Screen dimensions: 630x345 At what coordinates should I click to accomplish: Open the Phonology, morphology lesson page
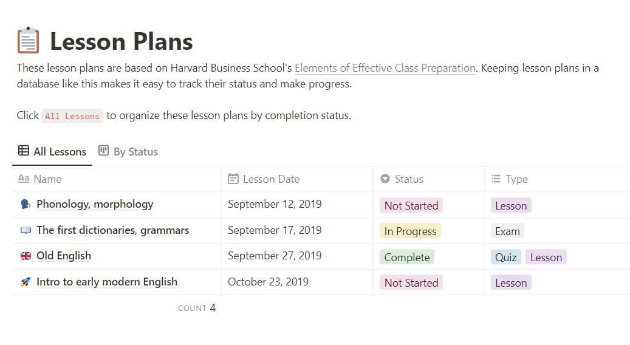(x=95, y=205)
